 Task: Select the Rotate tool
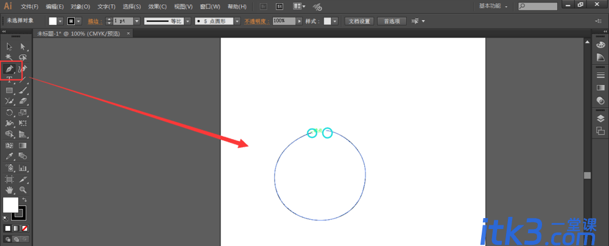point(9,113)
